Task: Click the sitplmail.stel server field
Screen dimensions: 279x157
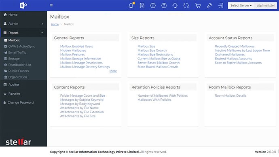Action: tap(265, 6)
